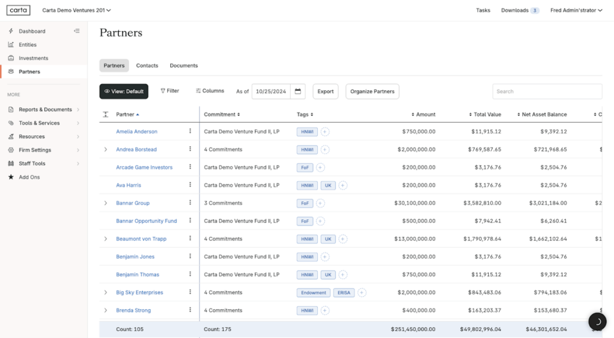Sort by the Total Value column header

[485, 114]
